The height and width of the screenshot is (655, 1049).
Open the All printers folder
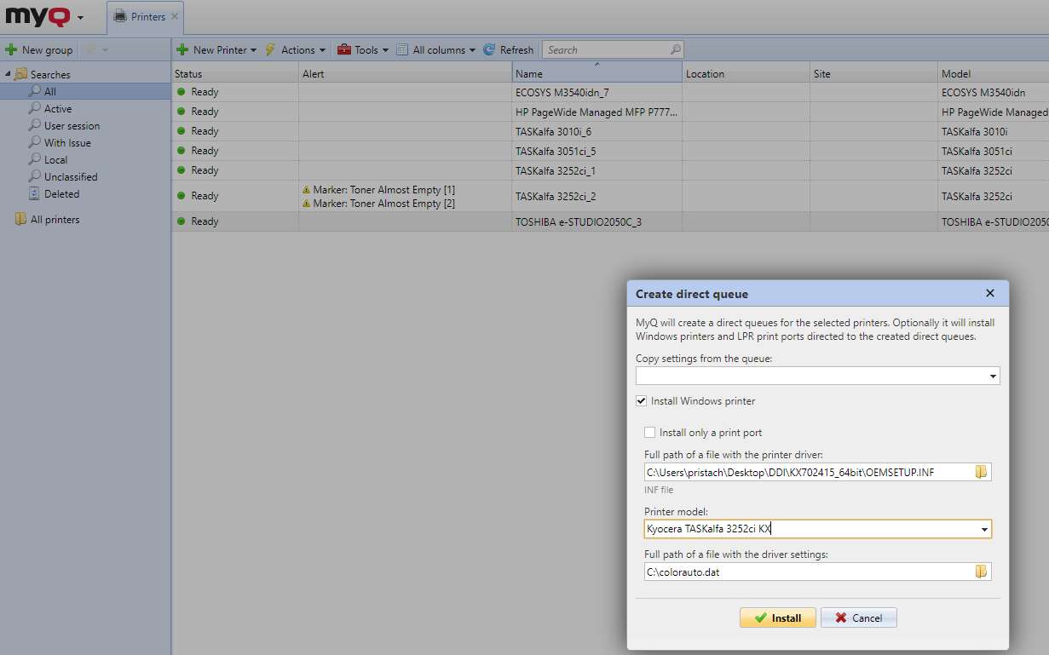click(x=55, y=220)
